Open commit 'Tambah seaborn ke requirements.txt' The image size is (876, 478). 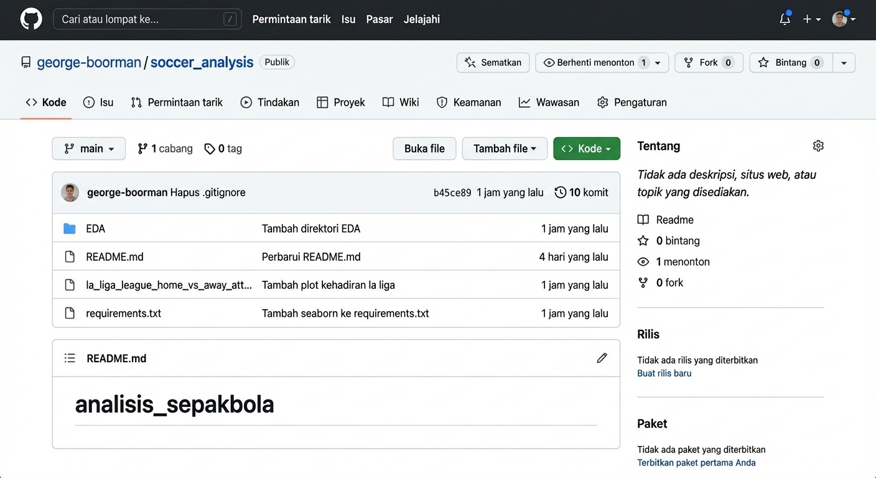tap(345, 313)
